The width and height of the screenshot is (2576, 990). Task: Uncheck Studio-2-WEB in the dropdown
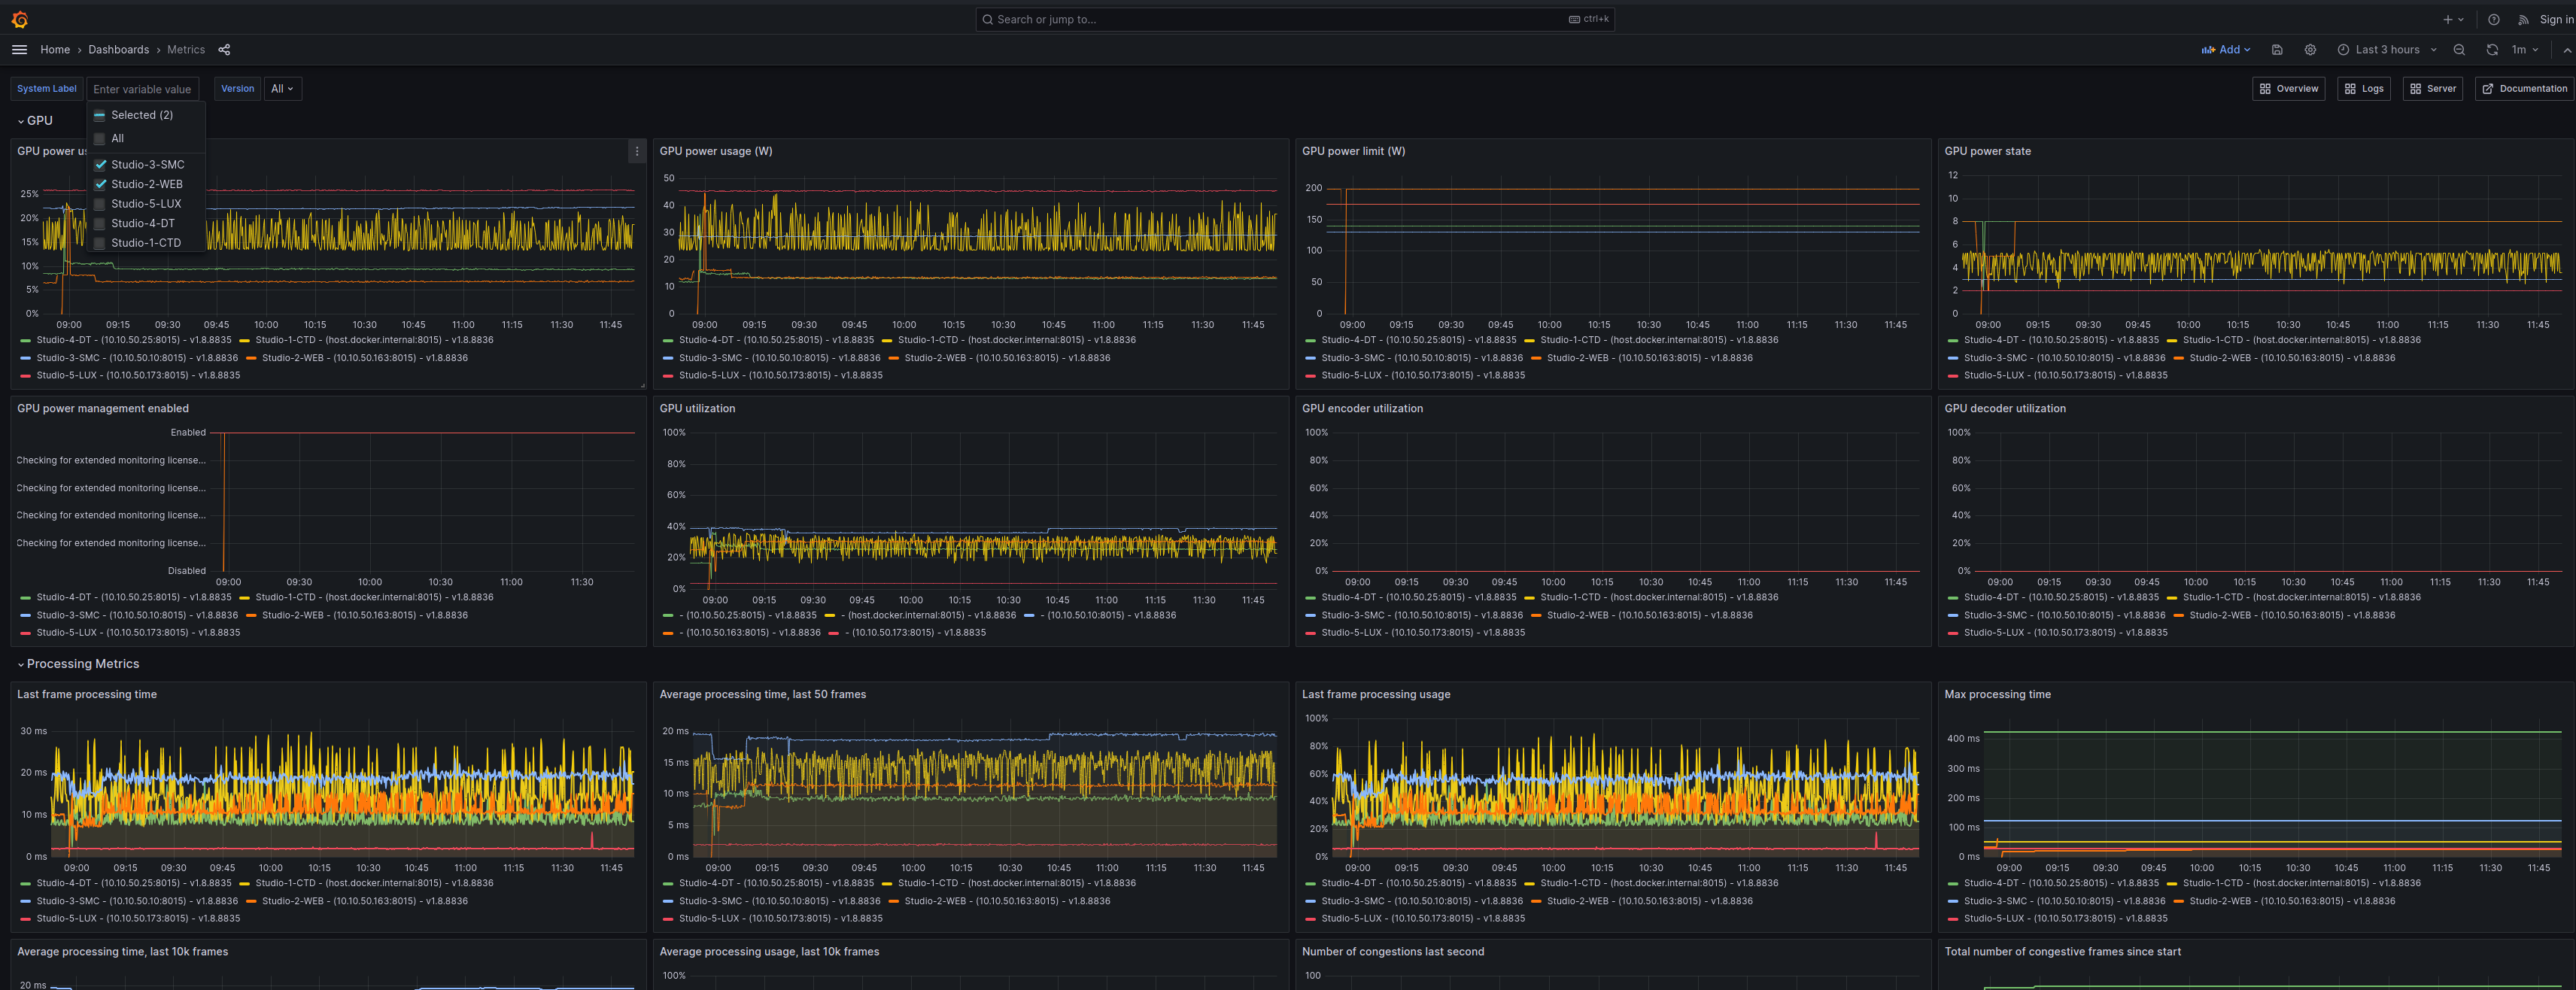pos(100,185)
